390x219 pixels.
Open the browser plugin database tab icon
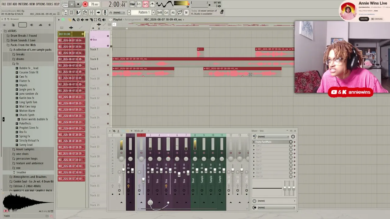click(x=31, y=25)
